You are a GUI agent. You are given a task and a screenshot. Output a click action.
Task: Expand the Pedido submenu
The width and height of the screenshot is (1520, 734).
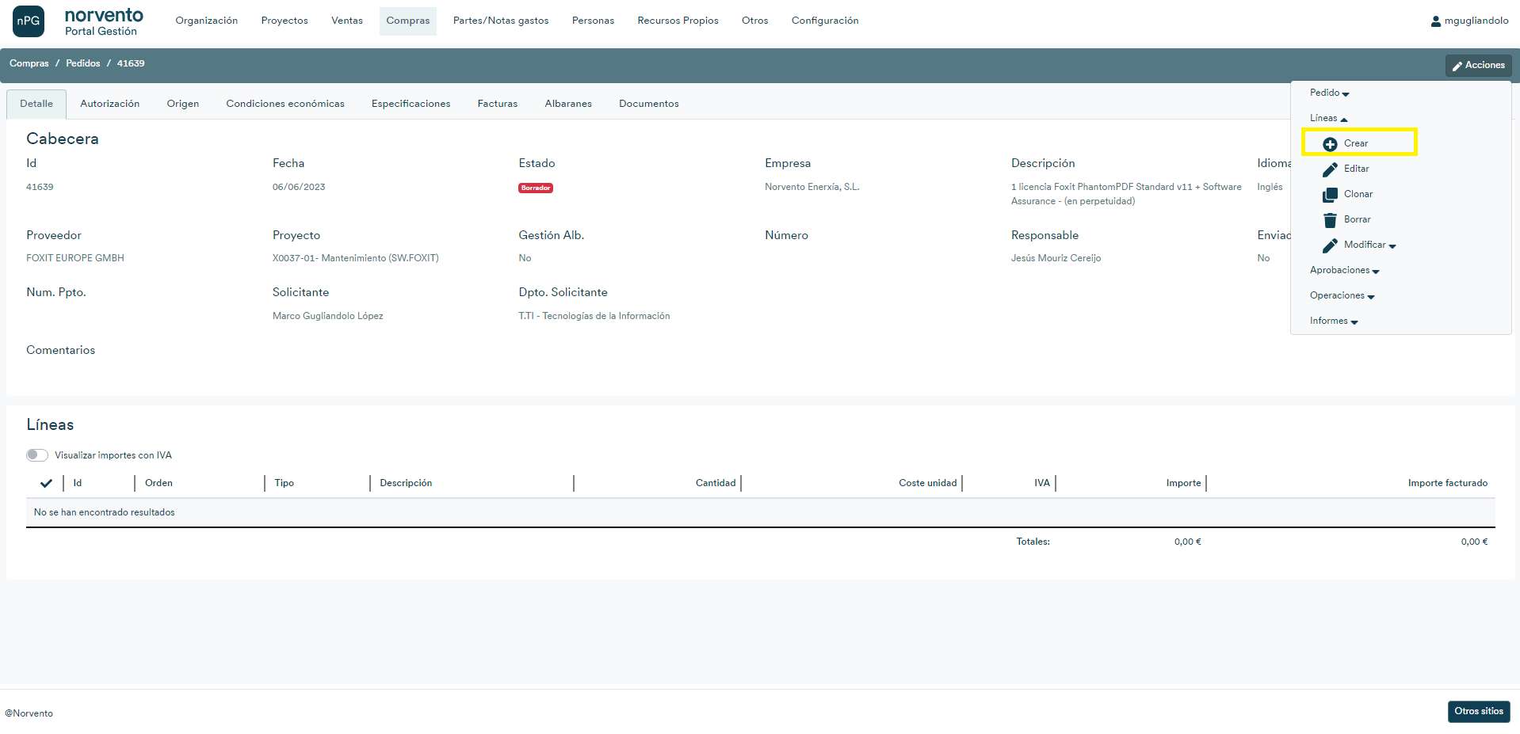click(x=1329, y=93)
